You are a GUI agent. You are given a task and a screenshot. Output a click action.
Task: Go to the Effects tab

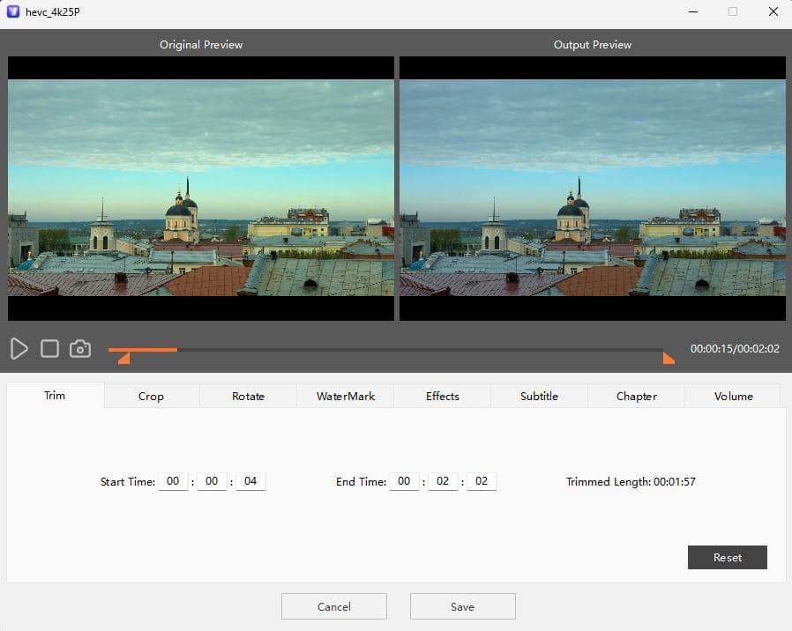(443, 397)
